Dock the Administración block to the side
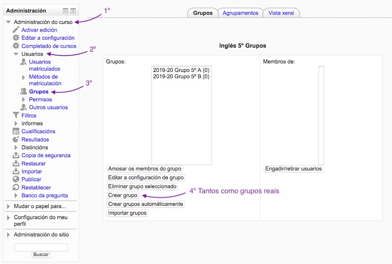This screenshot has height=264, width=392. pos(73,11)
